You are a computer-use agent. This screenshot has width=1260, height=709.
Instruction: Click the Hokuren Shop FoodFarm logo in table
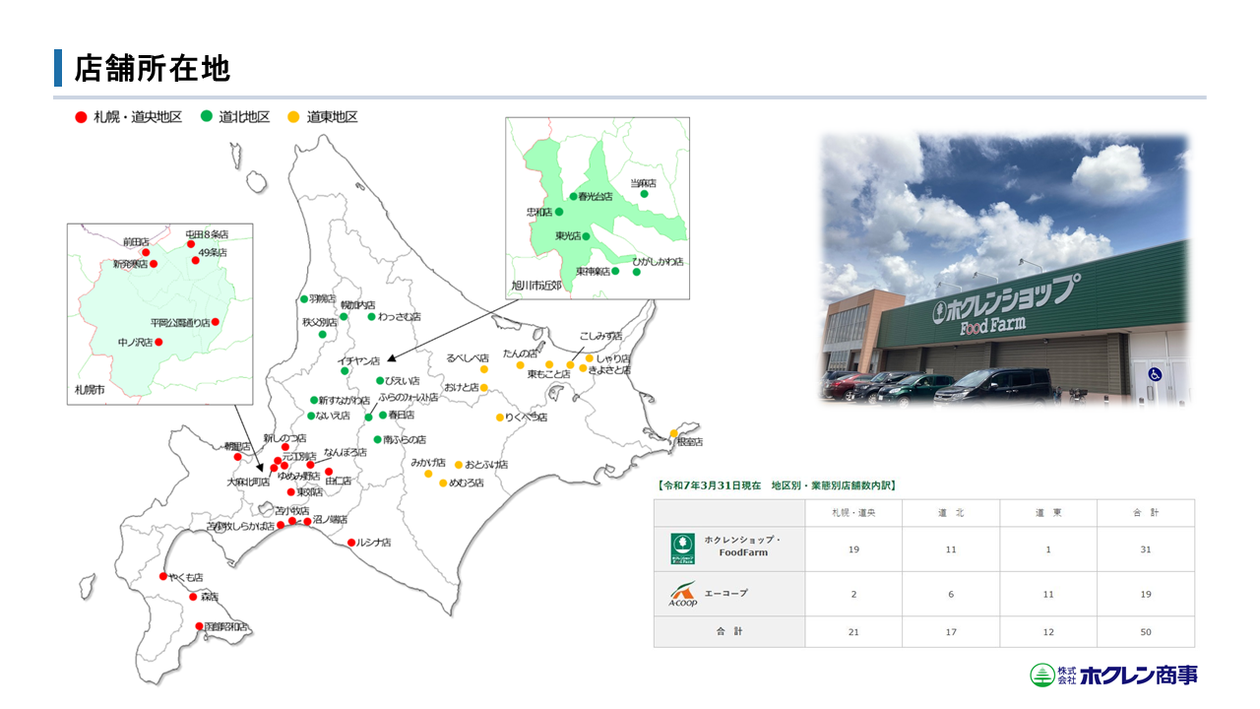682,548
